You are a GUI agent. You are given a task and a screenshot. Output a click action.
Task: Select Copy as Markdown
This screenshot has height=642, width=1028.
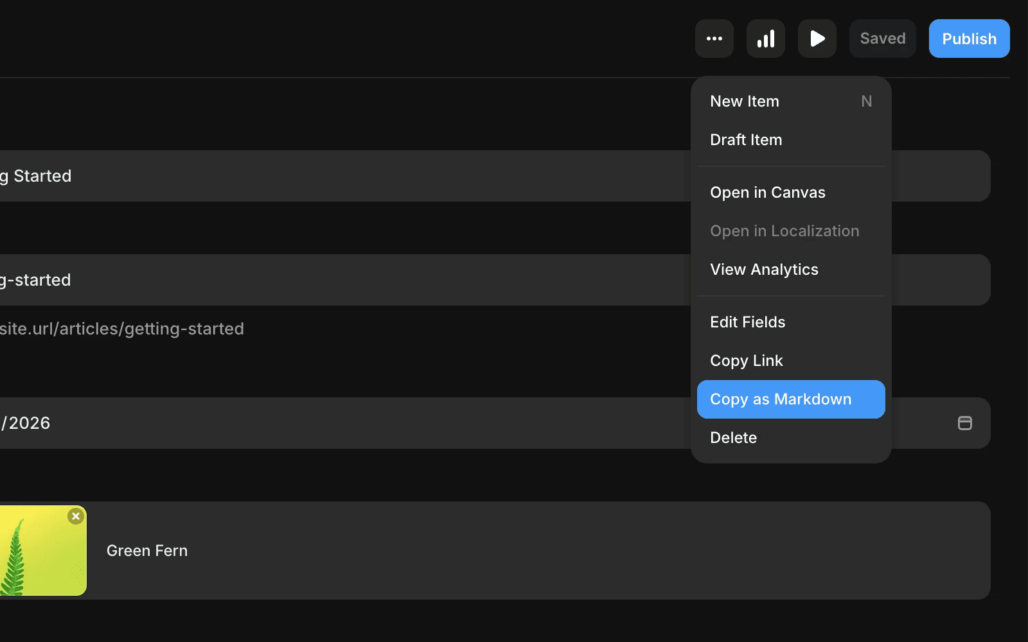(781, 399)
